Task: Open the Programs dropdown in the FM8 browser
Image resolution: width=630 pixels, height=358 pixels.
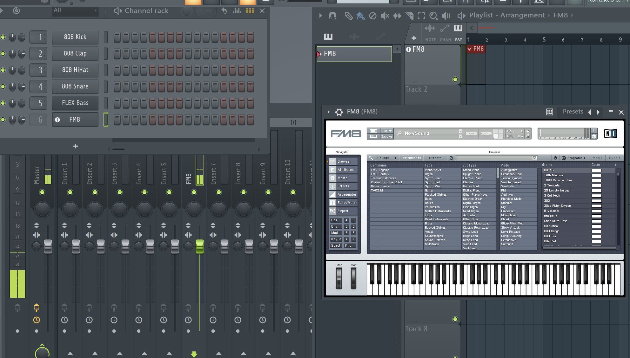Action: tap(574, 158)
